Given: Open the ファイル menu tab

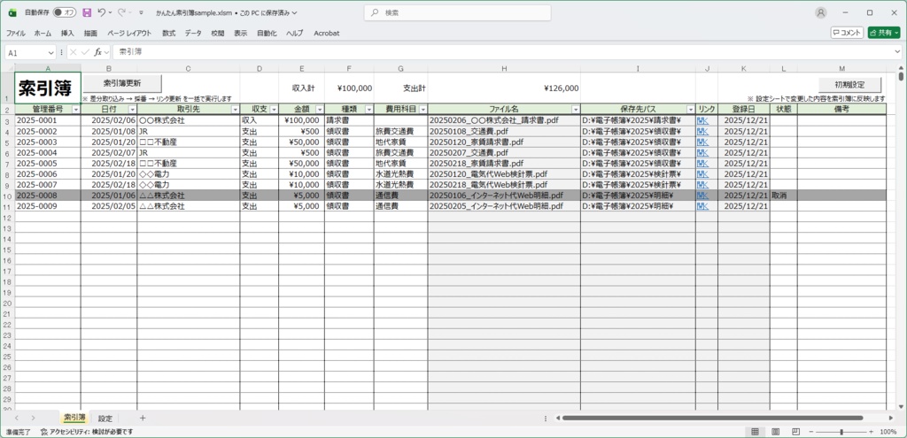Looking at the screenshot, I should click(x=16, y=34).
